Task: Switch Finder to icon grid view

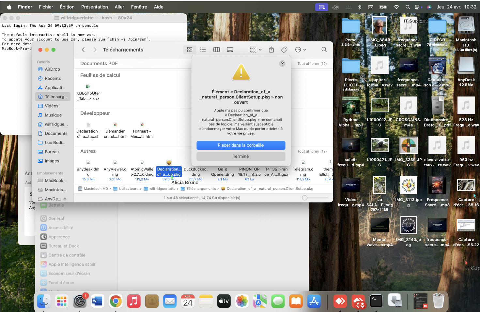Action: (190, 50)
